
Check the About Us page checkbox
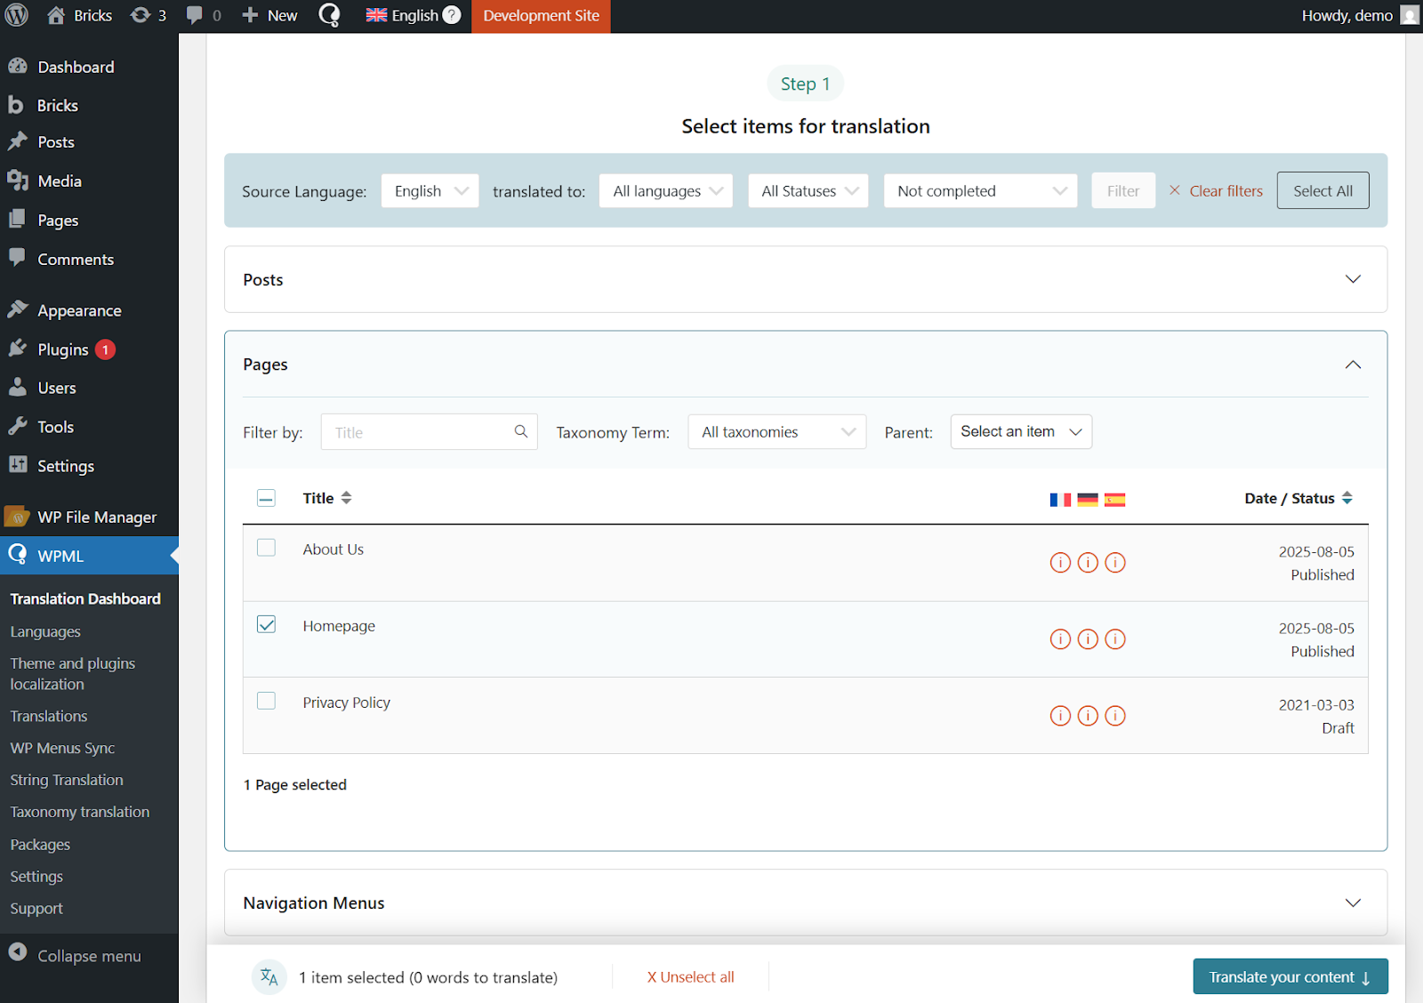click(266, 548)
